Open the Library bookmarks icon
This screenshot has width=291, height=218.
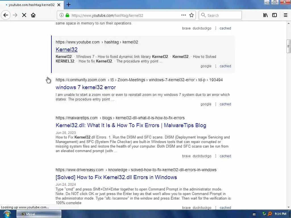265,15
